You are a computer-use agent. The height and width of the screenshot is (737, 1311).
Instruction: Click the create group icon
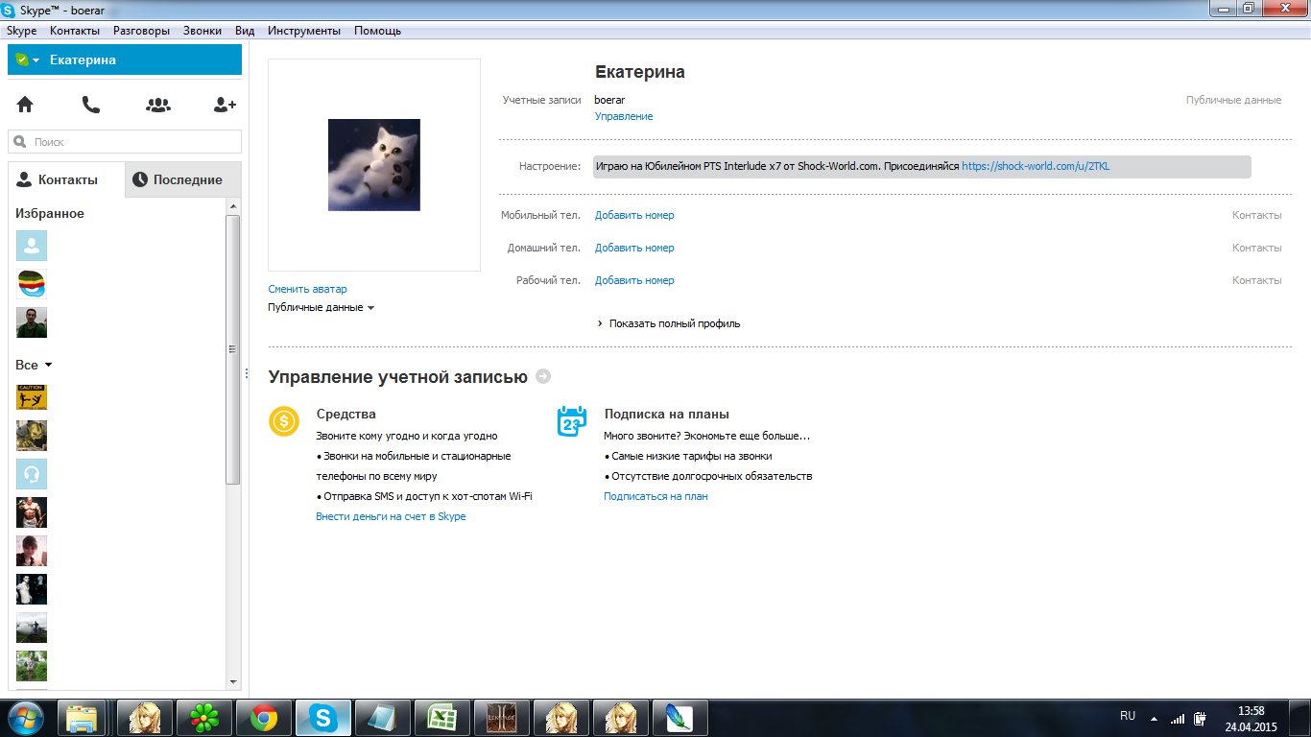pos(158,105)
